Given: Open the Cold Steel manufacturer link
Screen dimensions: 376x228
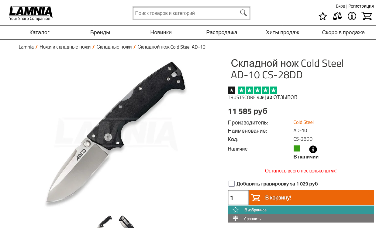Looking at the screenshot, I should pos(303,122).
